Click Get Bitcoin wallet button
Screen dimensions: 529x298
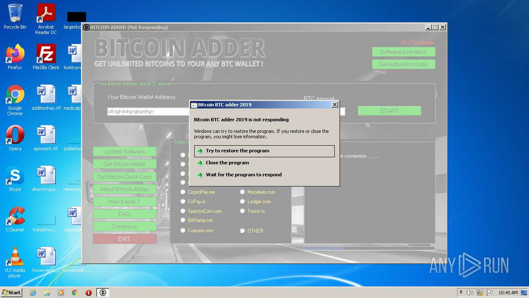tap(124, 164)
